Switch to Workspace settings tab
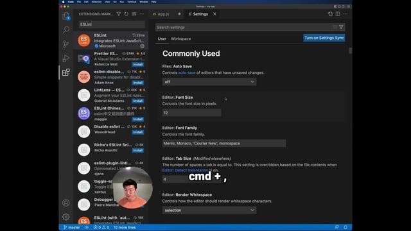Image resolution: width=411 pixels, height=231 pixels. point(180,38)
